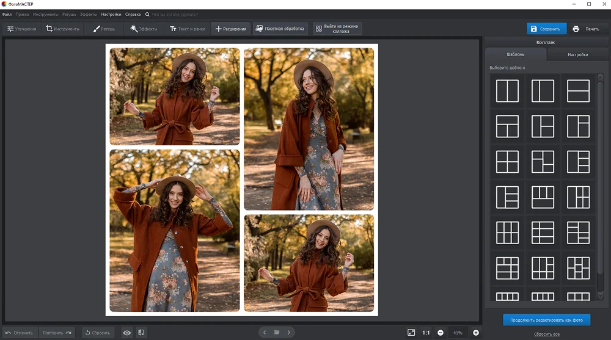Click the search field 'Что вы хотите сделать?'
The height and width of the screenshot is (340, 611).
coord(175,15)
